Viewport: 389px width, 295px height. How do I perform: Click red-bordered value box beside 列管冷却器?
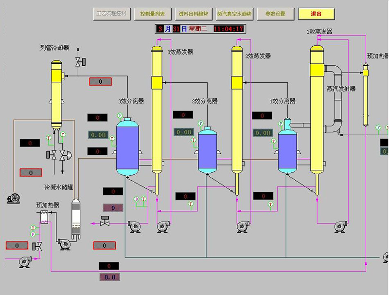coord(100,81)
